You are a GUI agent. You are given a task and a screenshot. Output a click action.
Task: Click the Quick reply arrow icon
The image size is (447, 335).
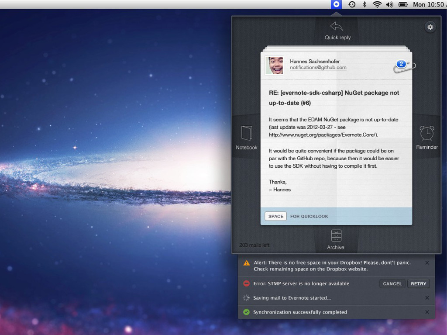tap(336, 27)
